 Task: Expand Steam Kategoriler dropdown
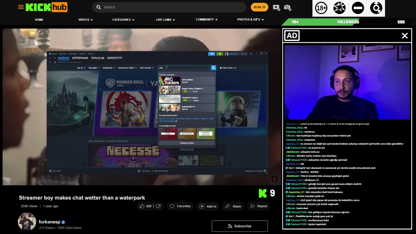coord(109,68)
